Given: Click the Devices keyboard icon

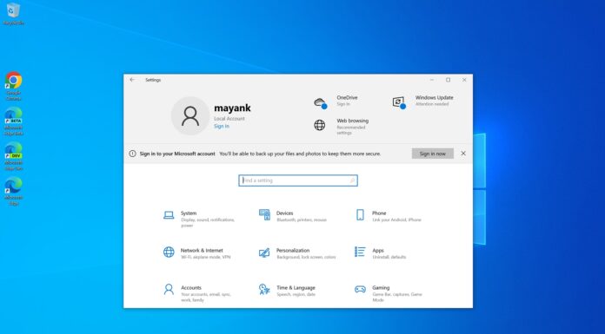Looking at the screenshot, I should point(264,214).
